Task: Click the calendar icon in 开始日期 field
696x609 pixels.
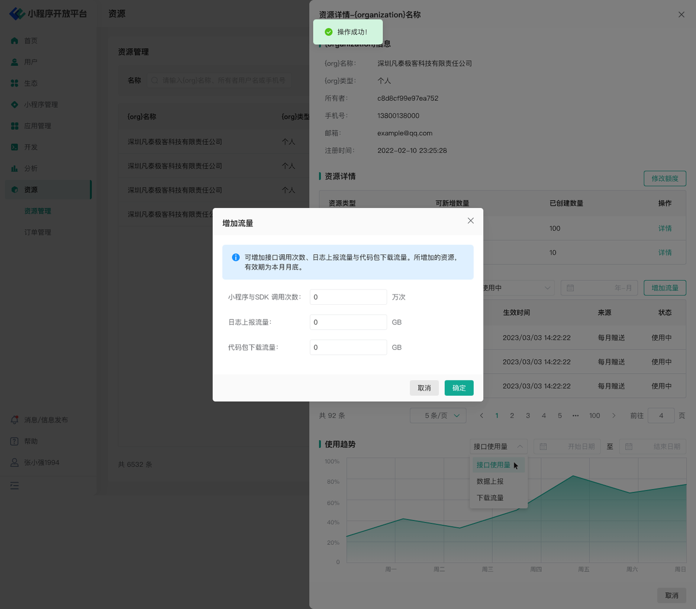Action: click(543, 447)
